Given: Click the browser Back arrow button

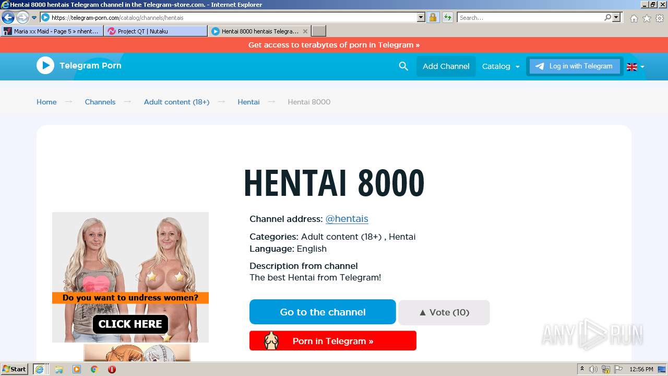Looking at the screenshot, I should 8,18.
